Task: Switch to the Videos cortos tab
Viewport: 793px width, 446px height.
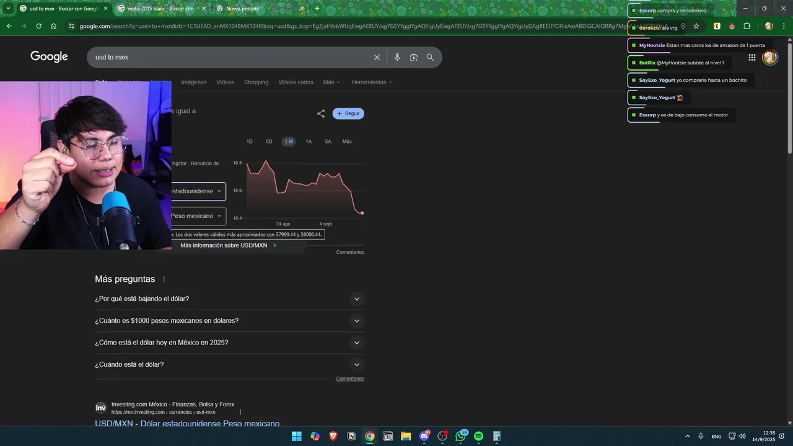Action: [x=296, y=82]
